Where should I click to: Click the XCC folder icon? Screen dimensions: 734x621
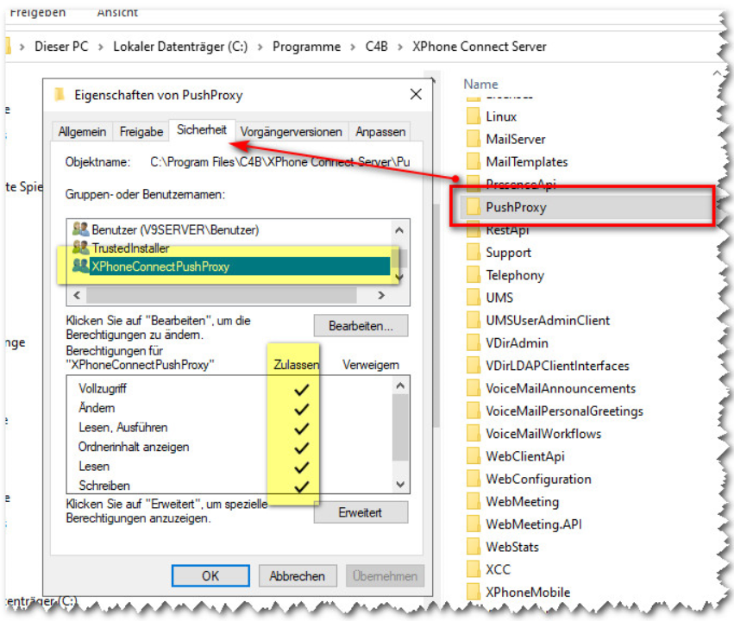pos(474,569)
